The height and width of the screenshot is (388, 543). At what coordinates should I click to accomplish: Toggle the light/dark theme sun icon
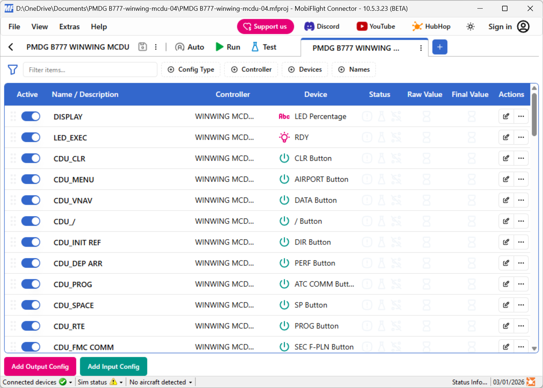click(470, 27)
